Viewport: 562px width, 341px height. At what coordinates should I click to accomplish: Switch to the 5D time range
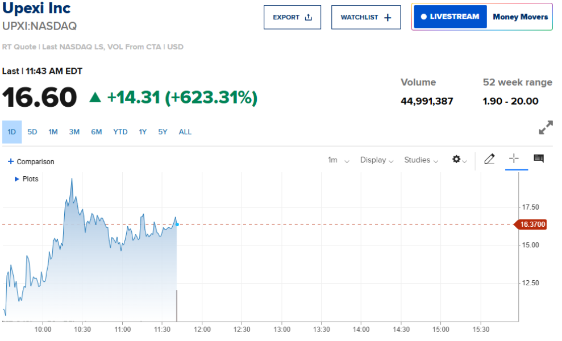coord(32,132)
